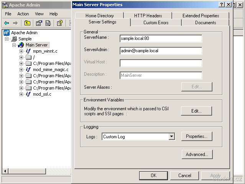
Task: Click the Advanced... button
Action: click(x=197, y=154)
